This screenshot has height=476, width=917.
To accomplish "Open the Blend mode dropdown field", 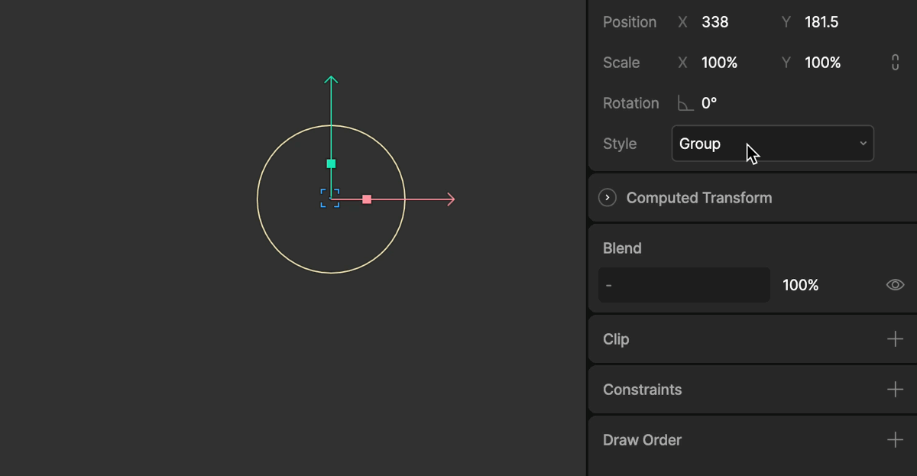I will [x=684, y=285].
